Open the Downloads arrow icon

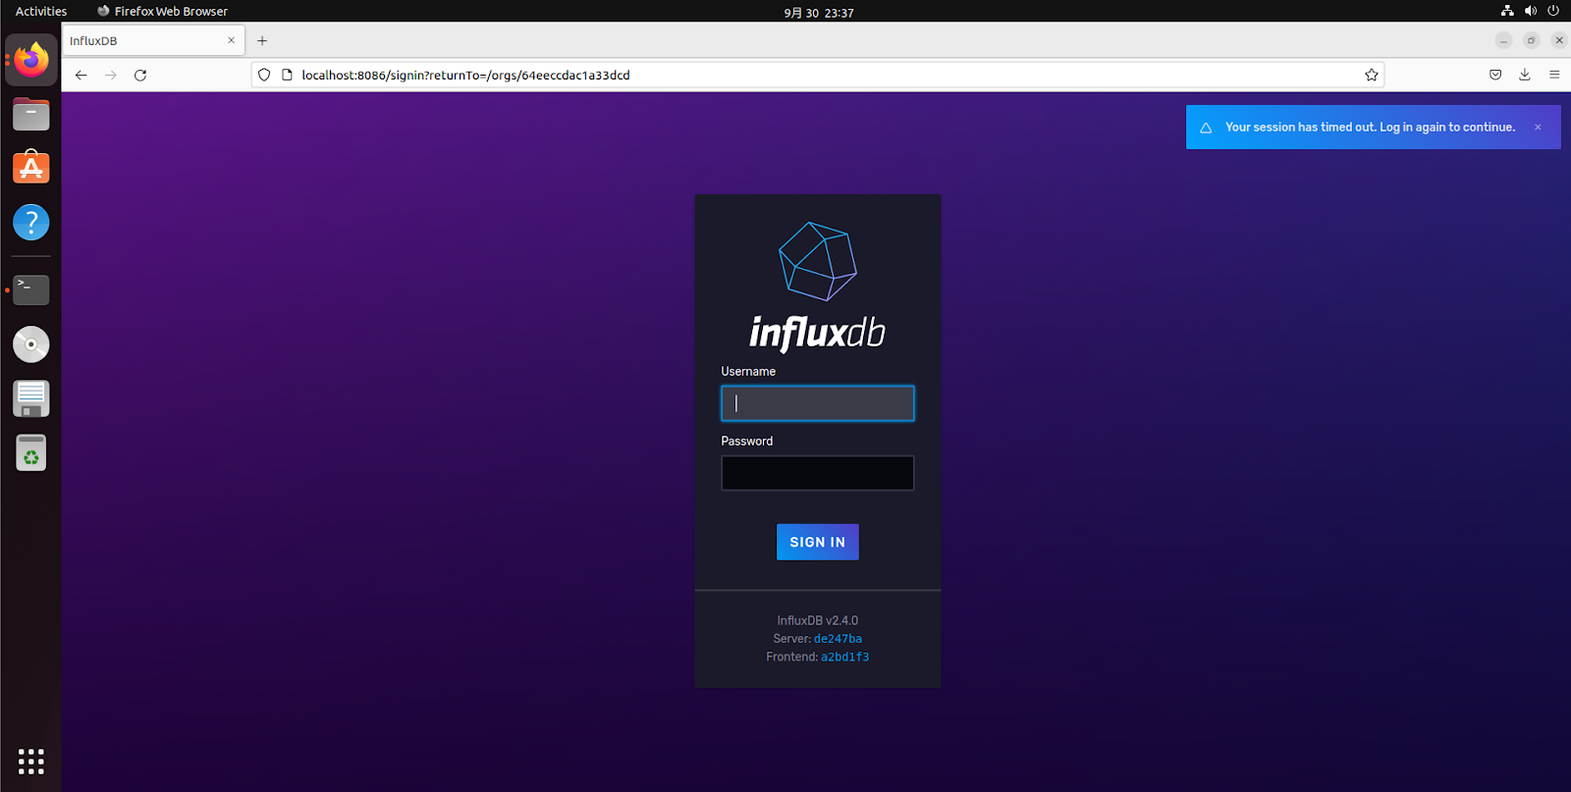[x=1525, y=75]
